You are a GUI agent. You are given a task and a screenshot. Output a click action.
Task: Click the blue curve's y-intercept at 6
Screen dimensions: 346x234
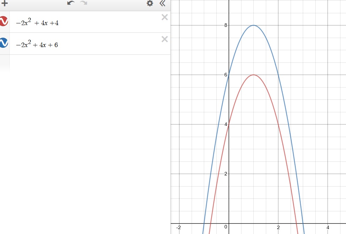pyautogui.click(x=229, y=75)
